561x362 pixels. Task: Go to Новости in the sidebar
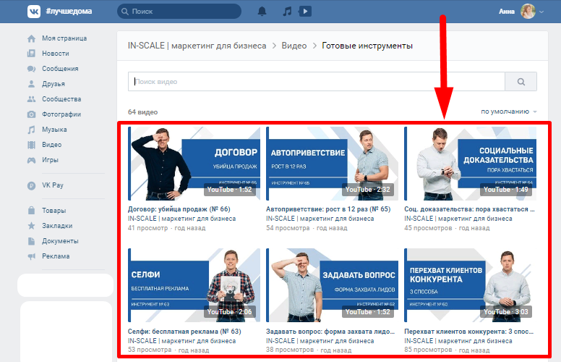point(56,54)
